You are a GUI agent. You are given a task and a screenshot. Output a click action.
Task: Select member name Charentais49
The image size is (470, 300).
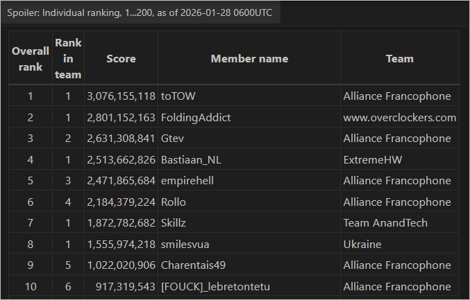coord(193,265)
